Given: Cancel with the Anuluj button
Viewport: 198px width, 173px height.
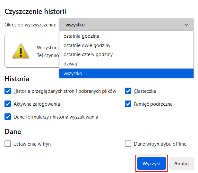Looking at the screenshot, I should (181, 163).
